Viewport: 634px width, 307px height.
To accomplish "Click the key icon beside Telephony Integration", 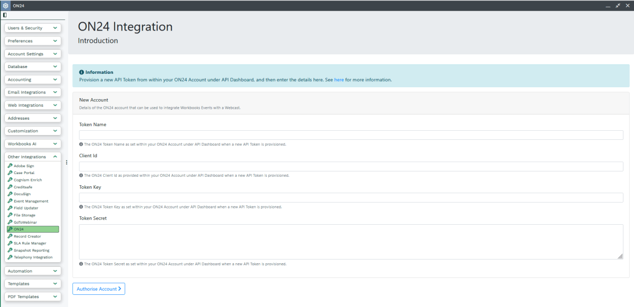I will tap(10, 257).
